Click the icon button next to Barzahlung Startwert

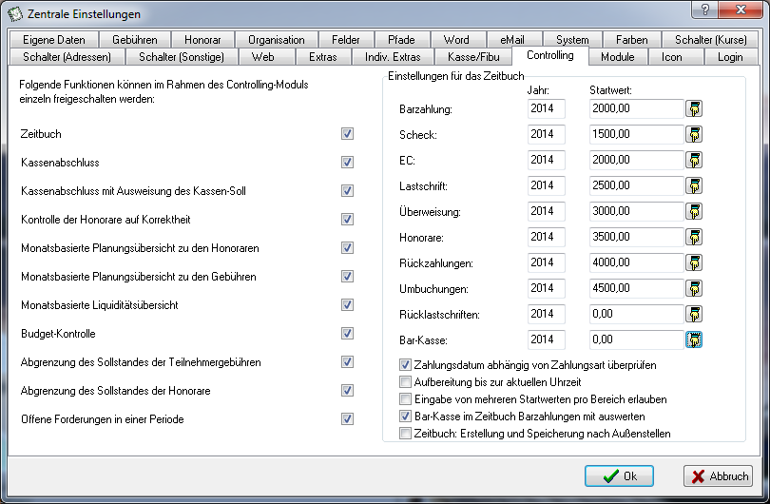point(694,108)
